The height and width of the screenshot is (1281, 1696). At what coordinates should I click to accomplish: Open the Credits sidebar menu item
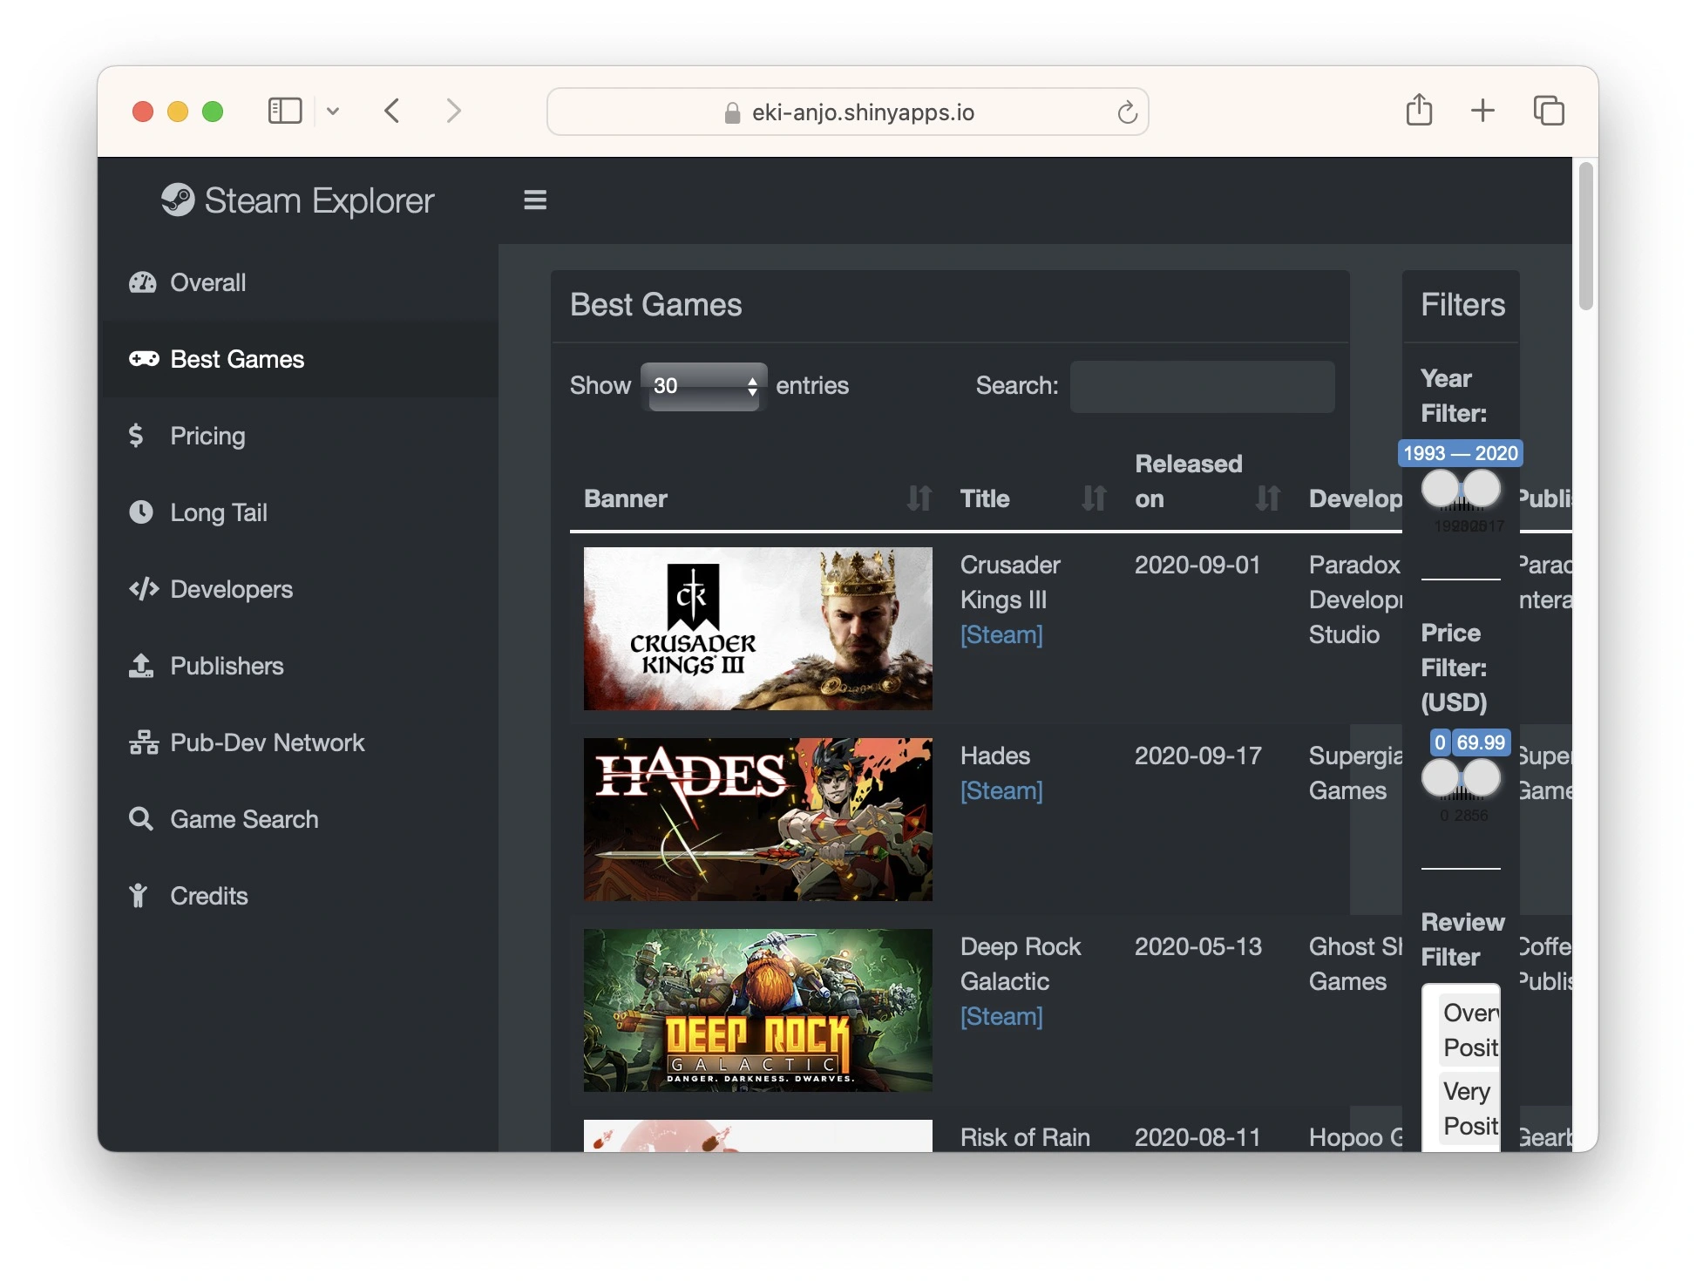click(208, 896)
